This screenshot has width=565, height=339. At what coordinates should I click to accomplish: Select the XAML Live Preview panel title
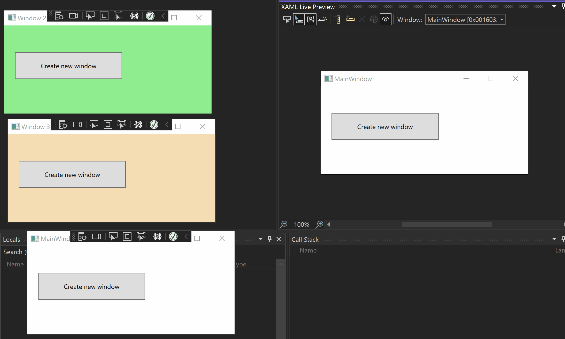(307, 7)
